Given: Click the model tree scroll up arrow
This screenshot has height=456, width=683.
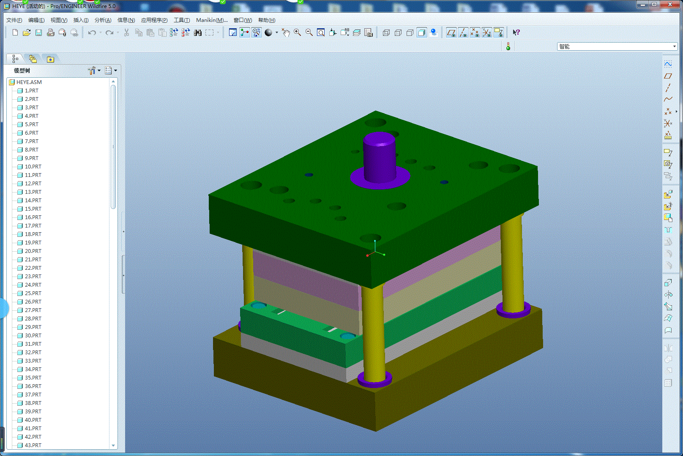Looking at the screenshot, I should coord(113,81).
